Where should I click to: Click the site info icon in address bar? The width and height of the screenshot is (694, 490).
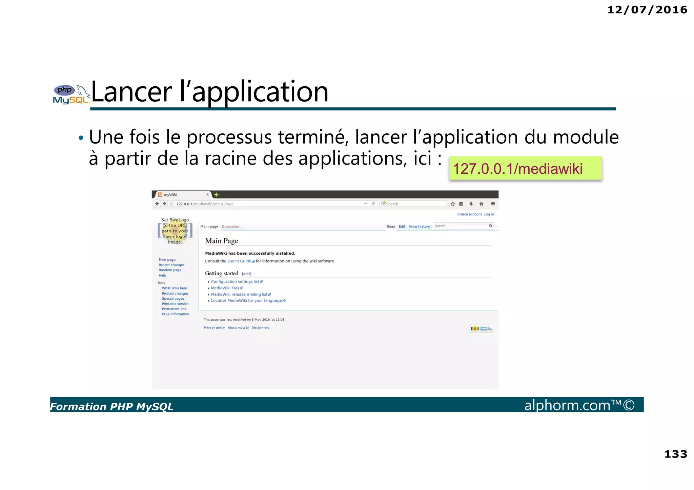coord(171,204)
